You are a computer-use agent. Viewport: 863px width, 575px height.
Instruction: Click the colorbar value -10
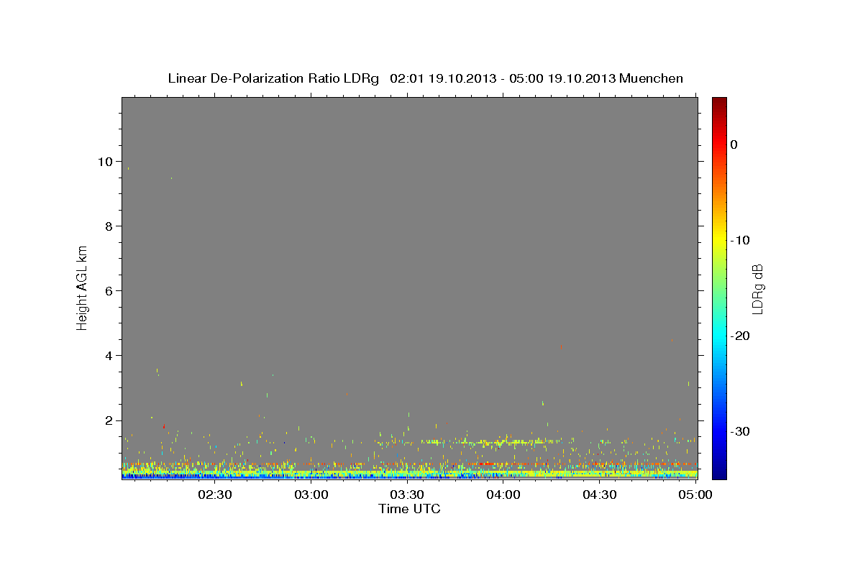pos(740,240)
